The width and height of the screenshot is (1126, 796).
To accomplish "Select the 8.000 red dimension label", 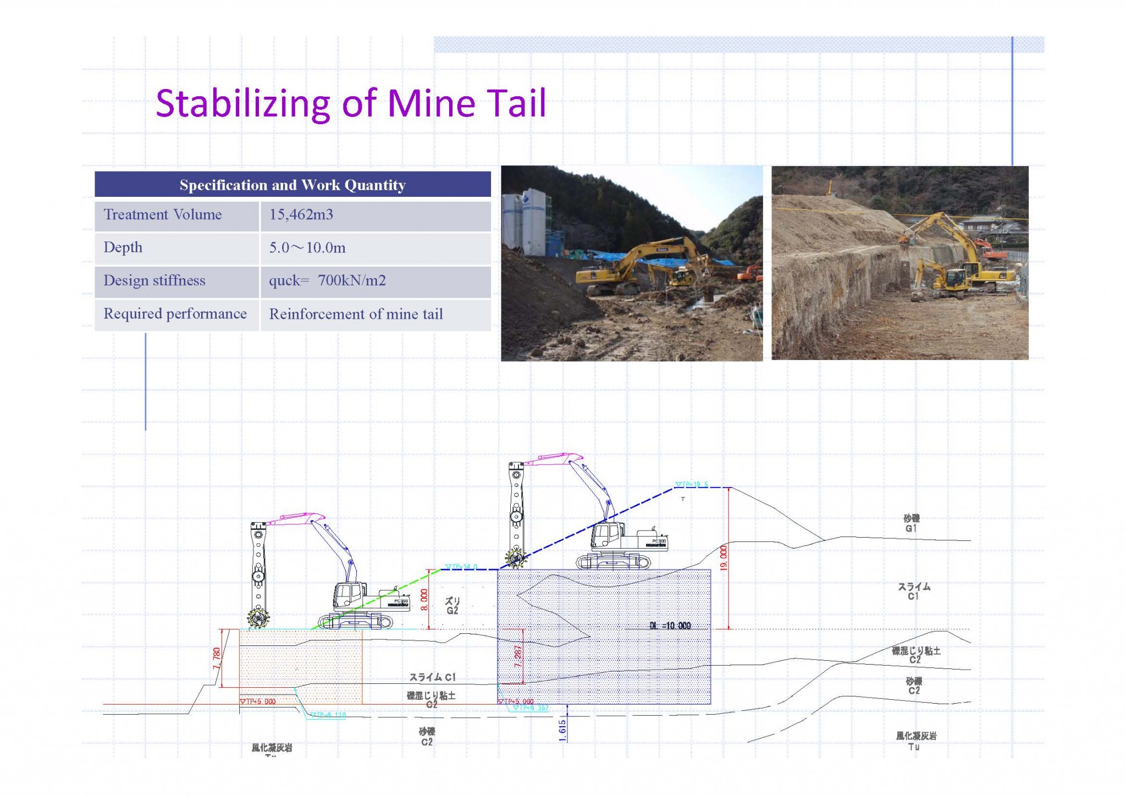I will tap(424, 600).
